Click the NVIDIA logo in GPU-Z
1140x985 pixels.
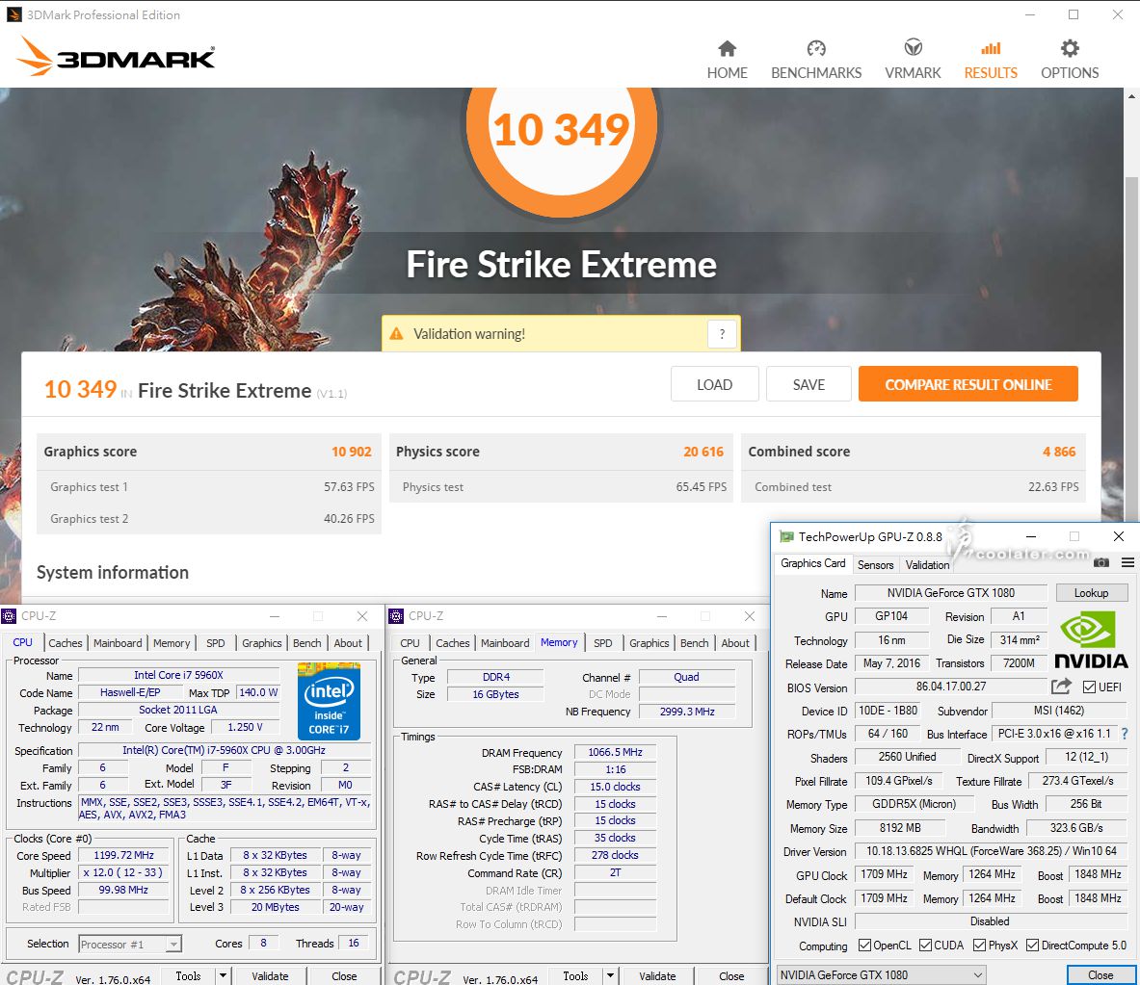pyautogui.click(x=1091, y=639)
